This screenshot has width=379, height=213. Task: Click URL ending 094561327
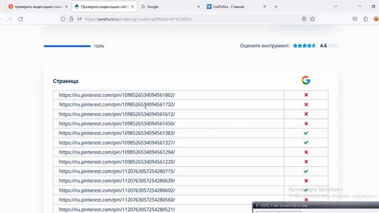[117, 143]
